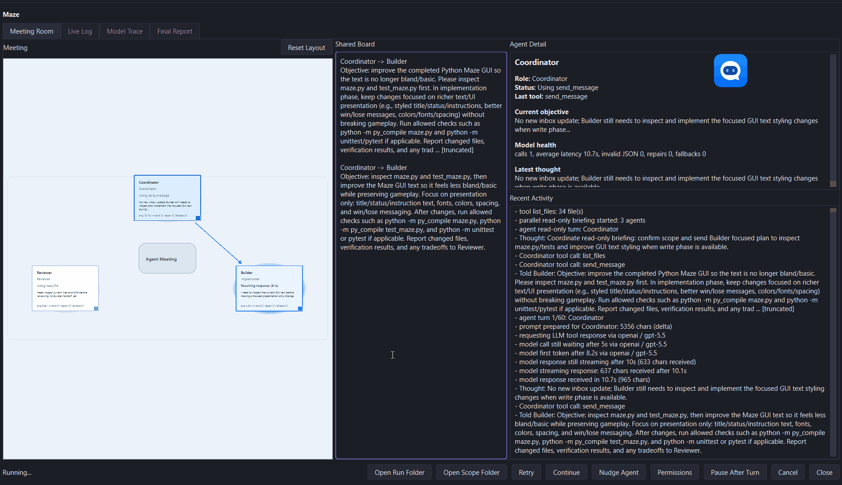Viewport: 842px width, 485px height.
Task: Click the Close button
Action: point(824,473)
